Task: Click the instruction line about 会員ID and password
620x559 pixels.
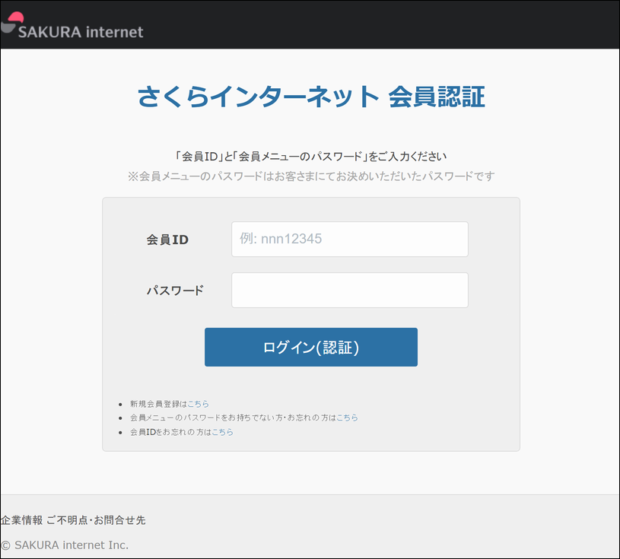Action: pos(310,157)
